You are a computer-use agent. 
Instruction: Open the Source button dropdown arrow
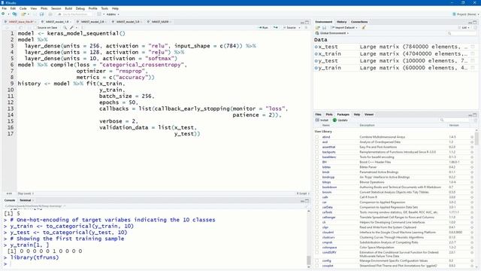(x=299, y=28)
